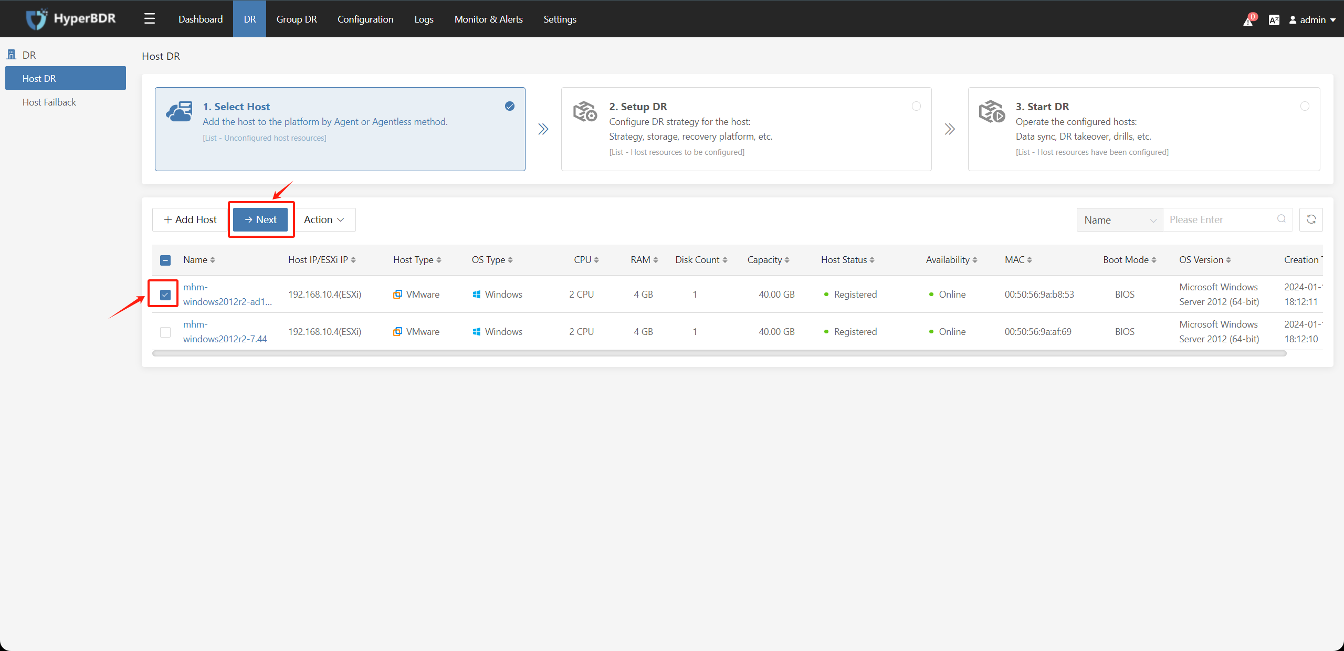Open the Group DR tab
This screenshot has height=651, width=1344.
(x=298, y=17)
